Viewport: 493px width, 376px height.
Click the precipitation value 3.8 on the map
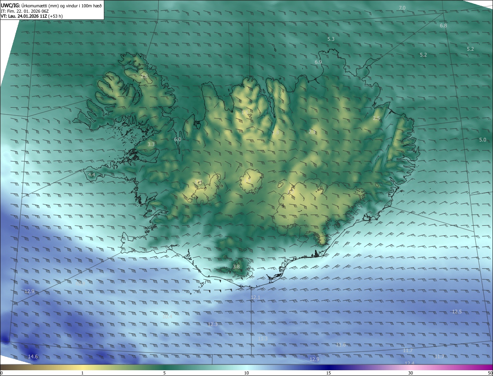(x=236, y=266)
